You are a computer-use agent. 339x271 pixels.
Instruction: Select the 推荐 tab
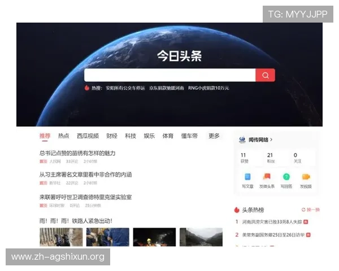[45, 136]
